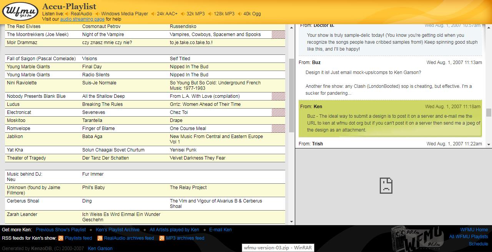Click speaker icon beside 40k Ogg
This screenshot has height=252, width=492.
tap(239, 14)
